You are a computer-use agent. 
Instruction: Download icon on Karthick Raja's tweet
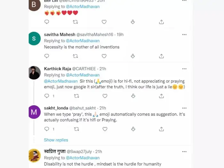pyautogui.click(x=133, y=96)
